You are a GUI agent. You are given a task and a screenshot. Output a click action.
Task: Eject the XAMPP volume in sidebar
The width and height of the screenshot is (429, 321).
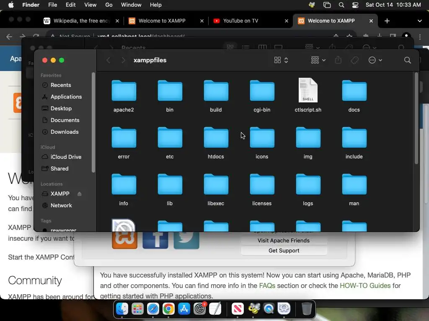(x=79, y=194)
